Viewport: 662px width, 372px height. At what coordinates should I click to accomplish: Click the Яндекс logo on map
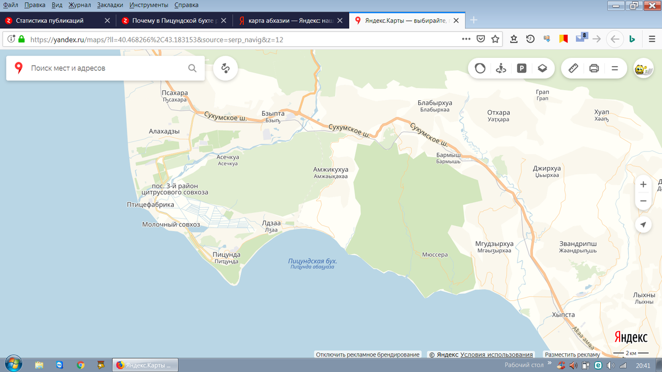click(x=631, y=337)
